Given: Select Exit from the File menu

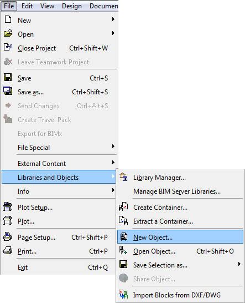Looking at the screenshot, I should [x=59, y=267].
